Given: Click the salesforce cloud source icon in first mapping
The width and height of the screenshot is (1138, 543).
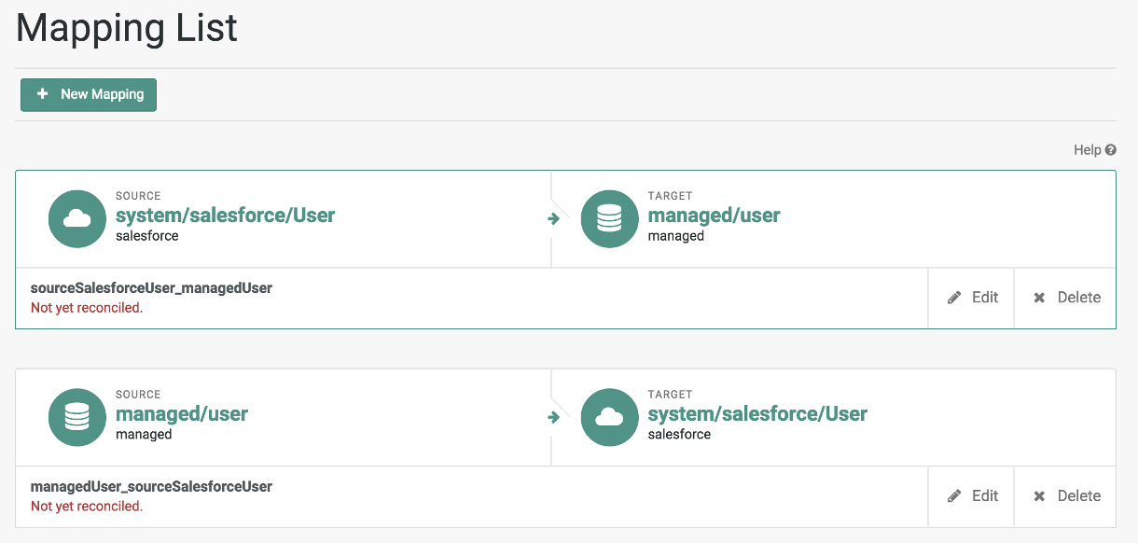Looking at the screenshot, I should (76, 219).
